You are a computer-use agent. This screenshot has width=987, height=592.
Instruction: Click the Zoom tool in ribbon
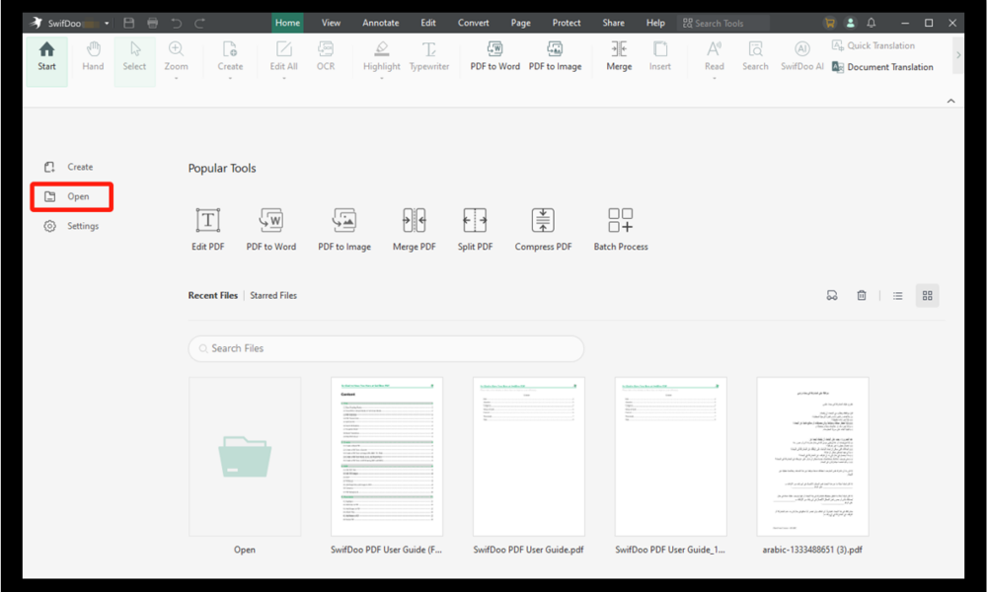pyautogui.click(x=177, y=58)
